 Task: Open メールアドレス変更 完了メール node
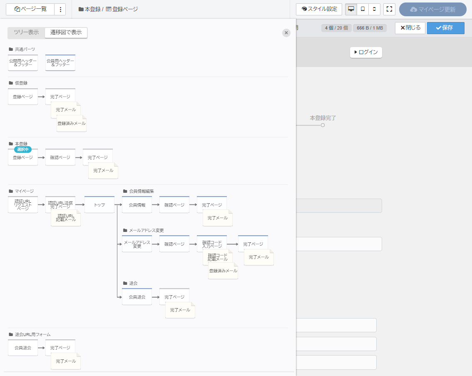258,257
